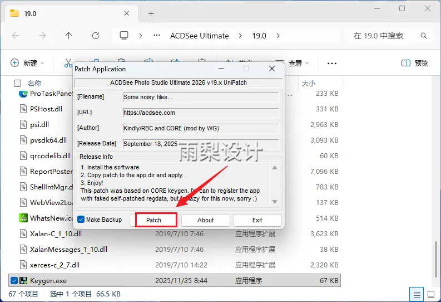Open ACDSee Ultimate breadcrumb folder
This screenshot has width=441, height=302.
[200, 36]
